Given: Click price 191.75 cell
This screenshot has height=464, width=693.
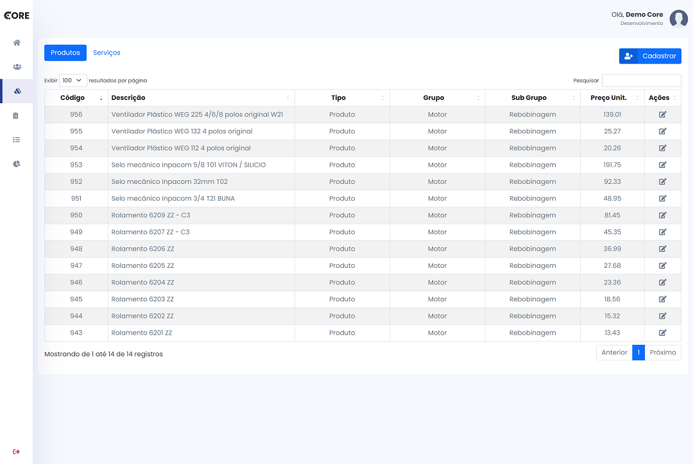Looking at the screenshot, I should (x=612, y=165).
